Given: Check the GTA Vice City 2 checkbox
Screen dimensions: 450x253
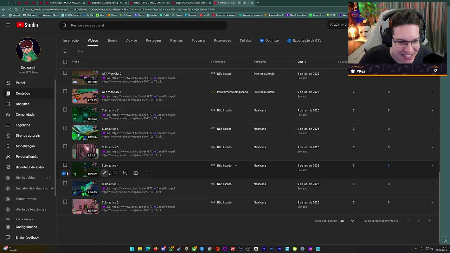Looking at the screenshot, I should 65,73.
